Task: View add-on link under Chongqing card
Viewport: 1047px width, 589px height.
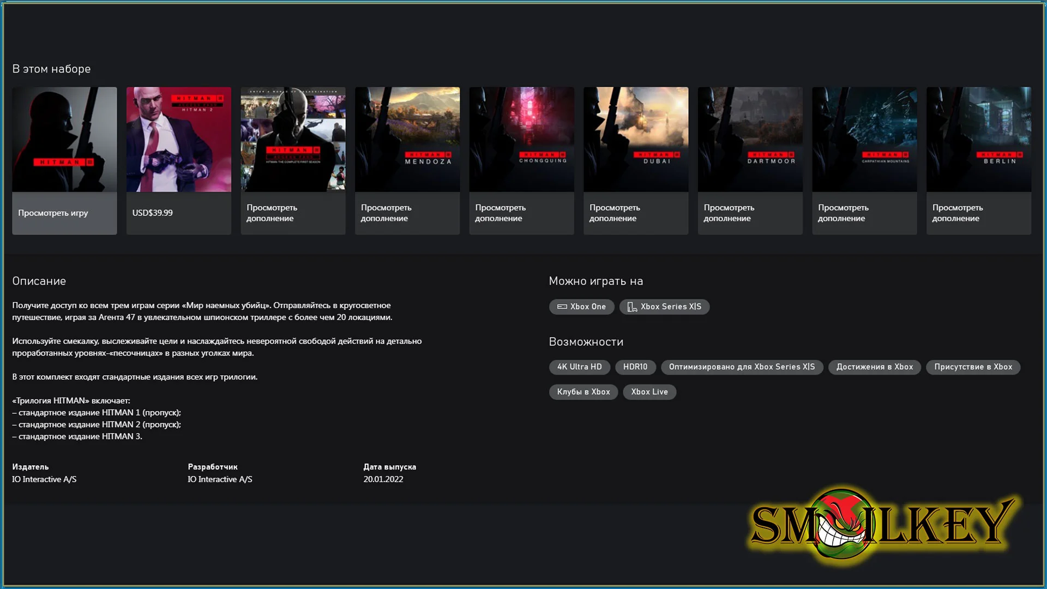Action: click(x=500, y=213)
